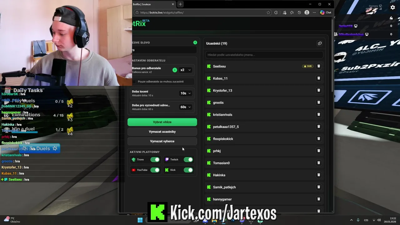Turn off the Kick platform switch

click(188, 170)
